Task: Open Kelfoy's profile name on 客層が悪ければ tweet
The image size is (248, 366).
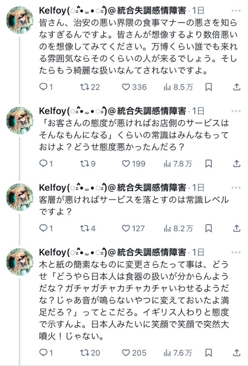Action: point(52,187)
